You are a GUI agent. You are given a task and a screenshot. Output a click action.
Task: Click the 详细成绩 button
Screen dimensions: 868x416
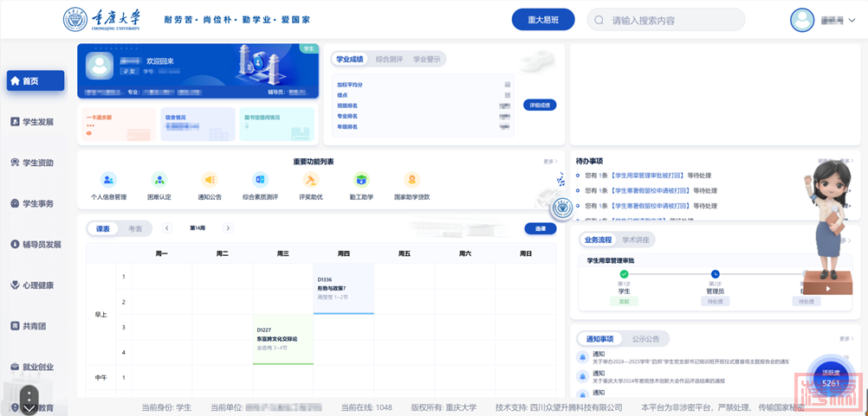tap(539, 105)
